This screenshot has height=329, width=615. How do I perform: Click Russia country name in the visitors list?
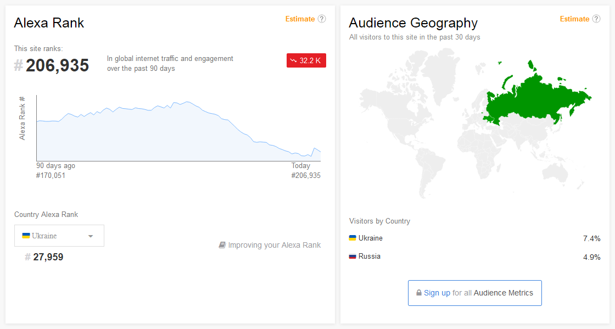coord(369,256)
